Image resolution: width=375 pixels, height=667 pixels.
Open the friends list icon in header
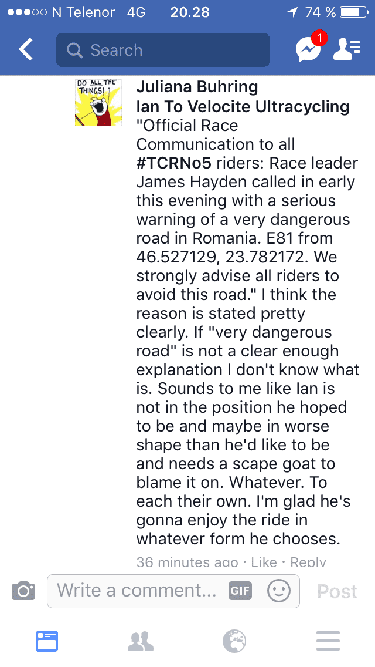point(347,50)
